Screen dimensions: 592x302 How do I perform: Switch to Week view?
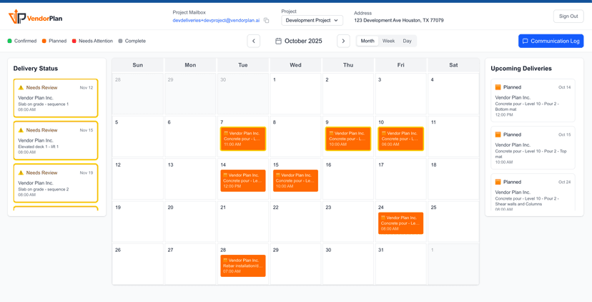click(388, 41)
